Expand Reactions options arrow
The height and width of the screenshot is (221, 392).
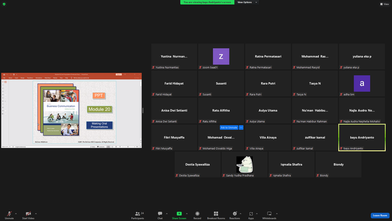pos(241,214)
